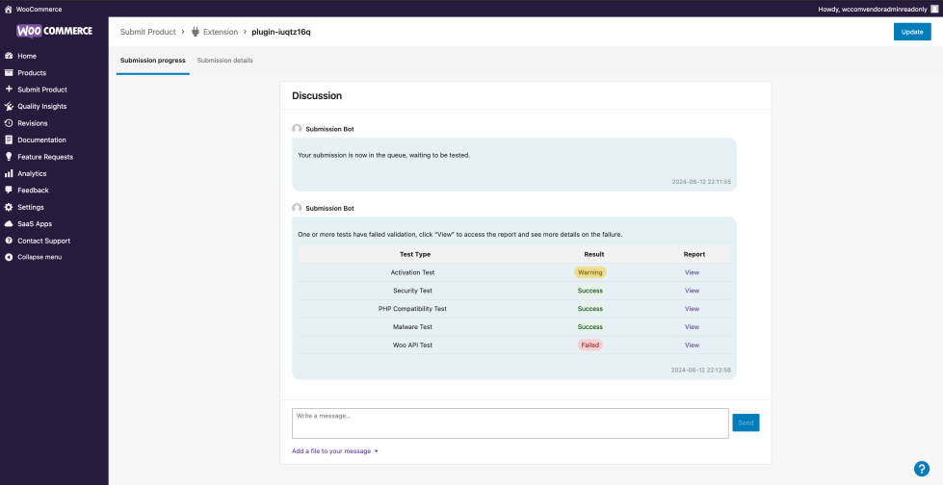Click the Write a message text field

pyautogui.click(x=510, y=423)
